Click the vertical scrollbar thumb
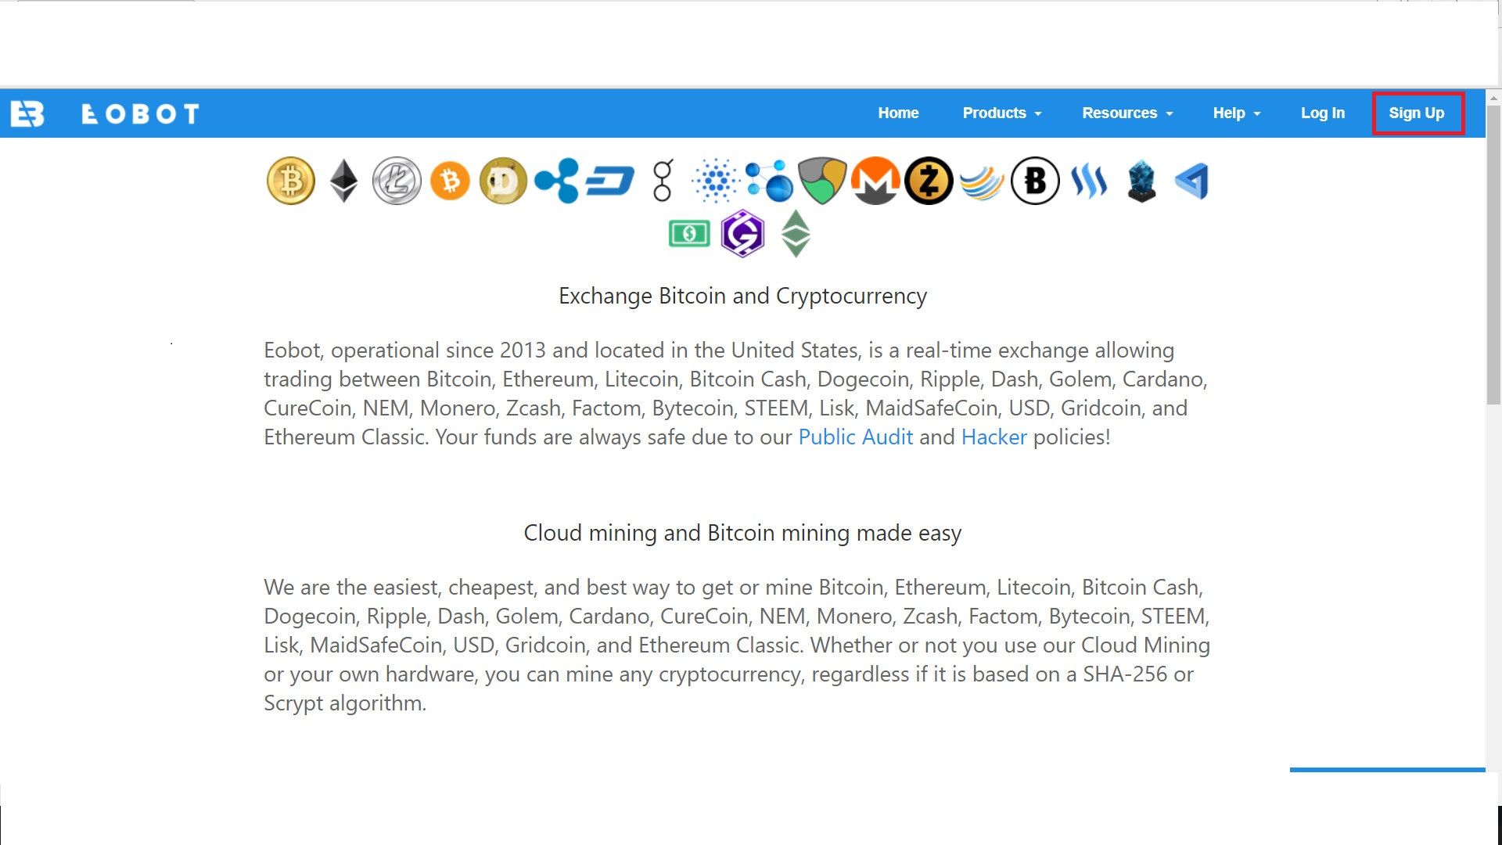Screen dimensions: 1502x845 point(1493,255)
